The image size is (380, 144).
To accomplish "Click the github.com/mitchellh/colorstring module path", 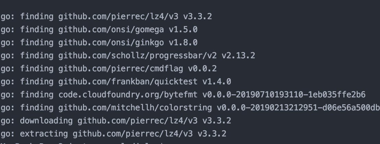I will (135, 108).
